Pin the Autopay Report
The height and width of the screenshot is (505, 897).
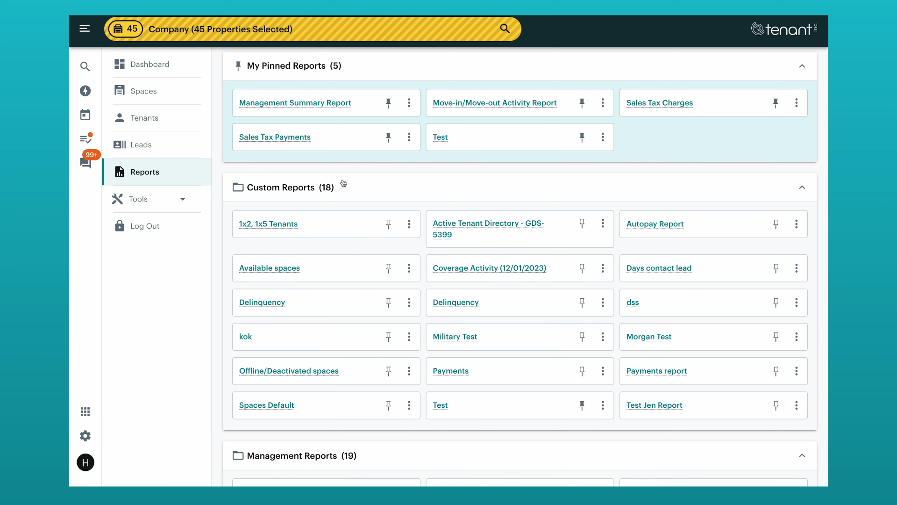776,224
